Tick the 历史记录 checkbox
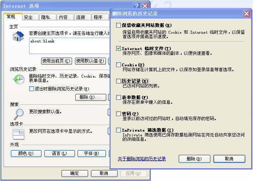Screen dimensions: 253x181 [x=118, y=81]
